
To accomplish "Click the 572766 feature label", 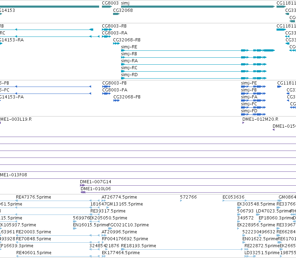I will coord(189,197).
